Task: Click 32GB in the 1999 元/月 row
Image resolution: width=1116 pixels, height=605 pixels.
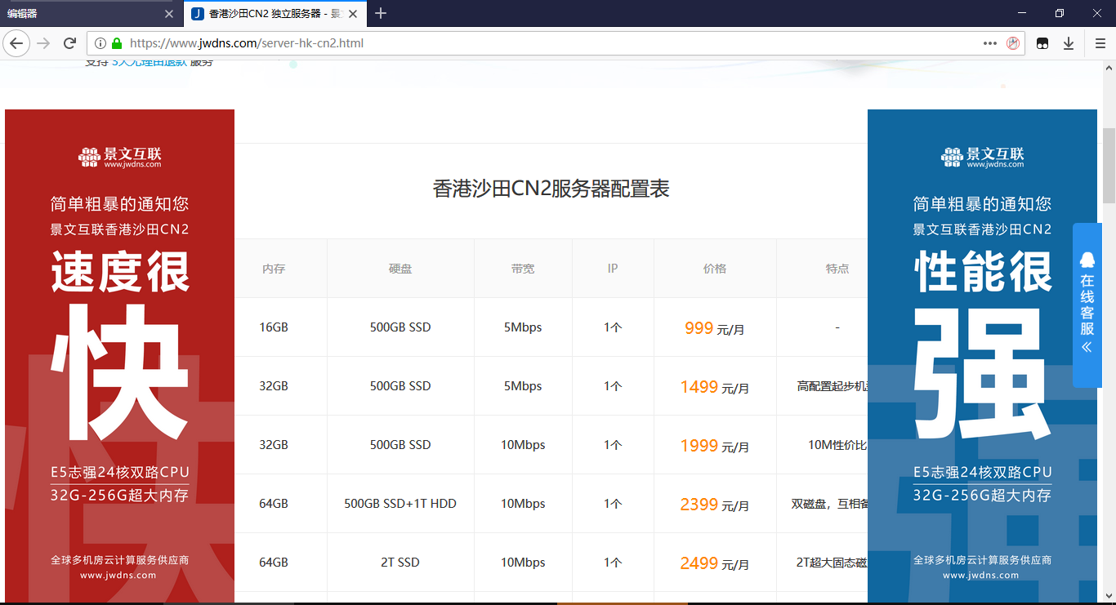Action: (274, 445)
